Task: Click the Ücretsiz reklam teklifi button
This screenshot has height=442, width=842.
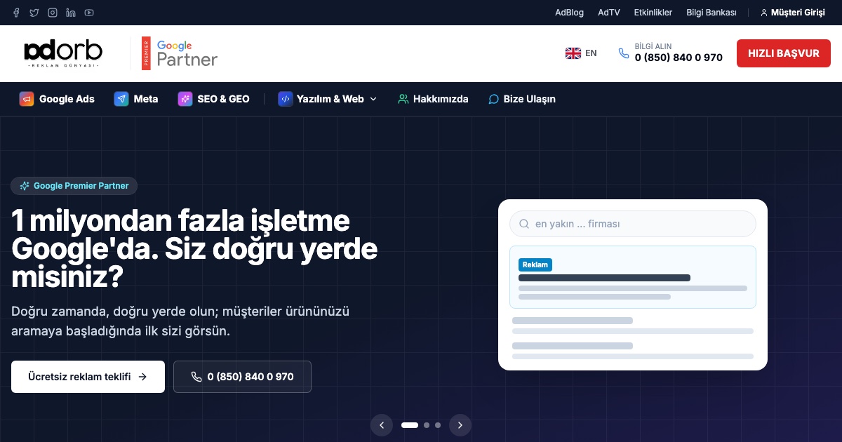Action: (x=88, y=377)
